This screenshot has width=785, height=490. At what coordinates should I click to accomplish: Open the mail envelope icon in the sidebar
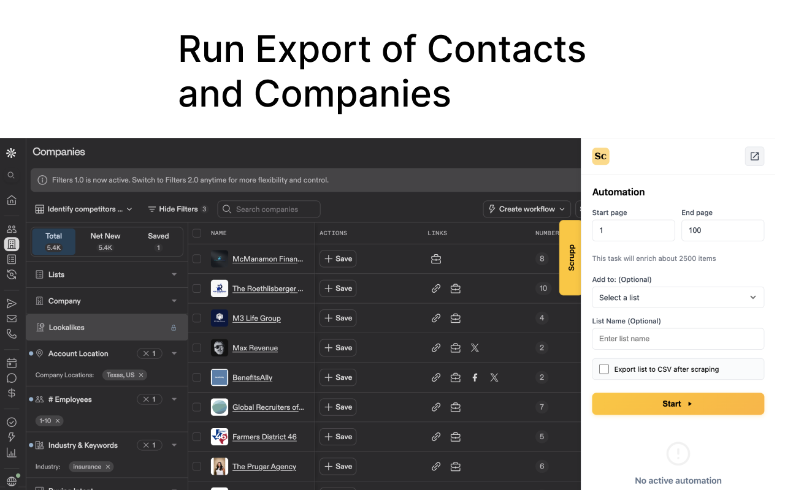[x=11, y=318]
